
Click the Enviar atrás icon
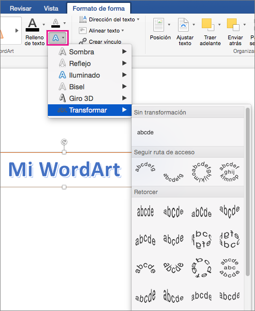coord(233,25)
